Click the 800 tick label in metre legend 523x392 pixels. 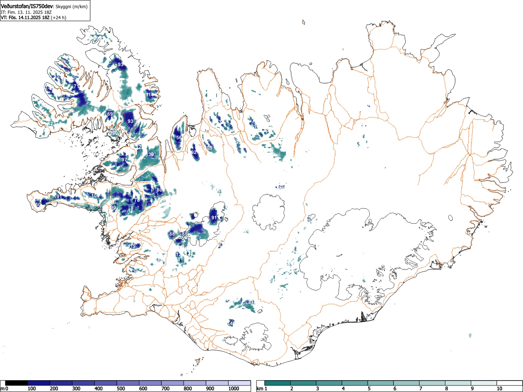188,389
